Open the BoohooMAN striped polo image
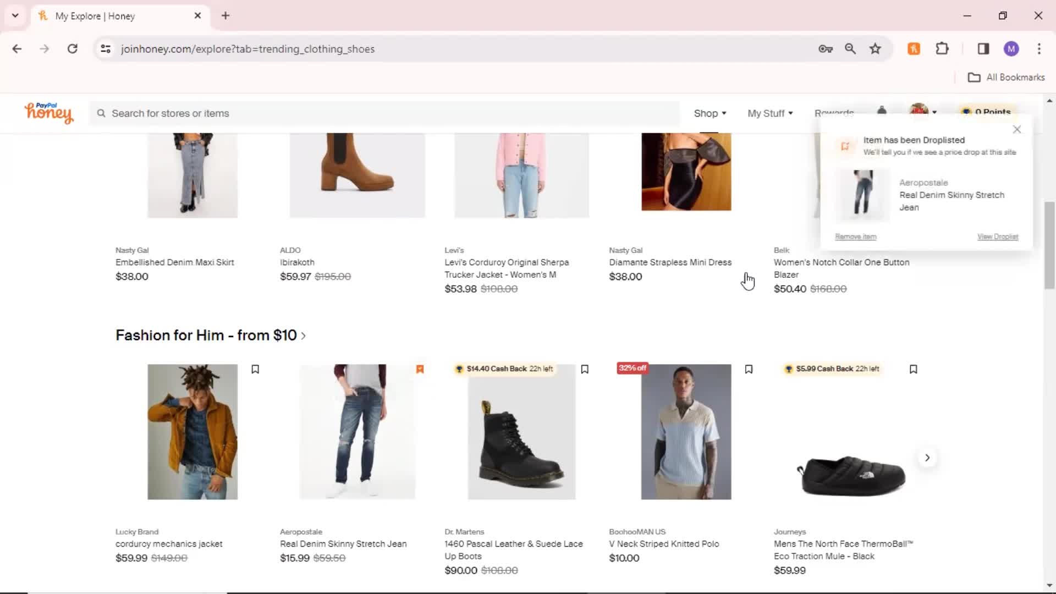The height and width of the screenshot is (594, 1056). pyautogui.click(x=686, y=432)
